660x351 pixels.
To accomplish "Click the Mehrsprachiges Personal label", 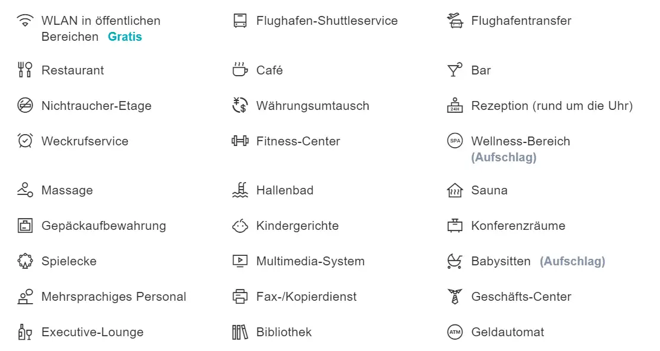I will pos(114,297).
